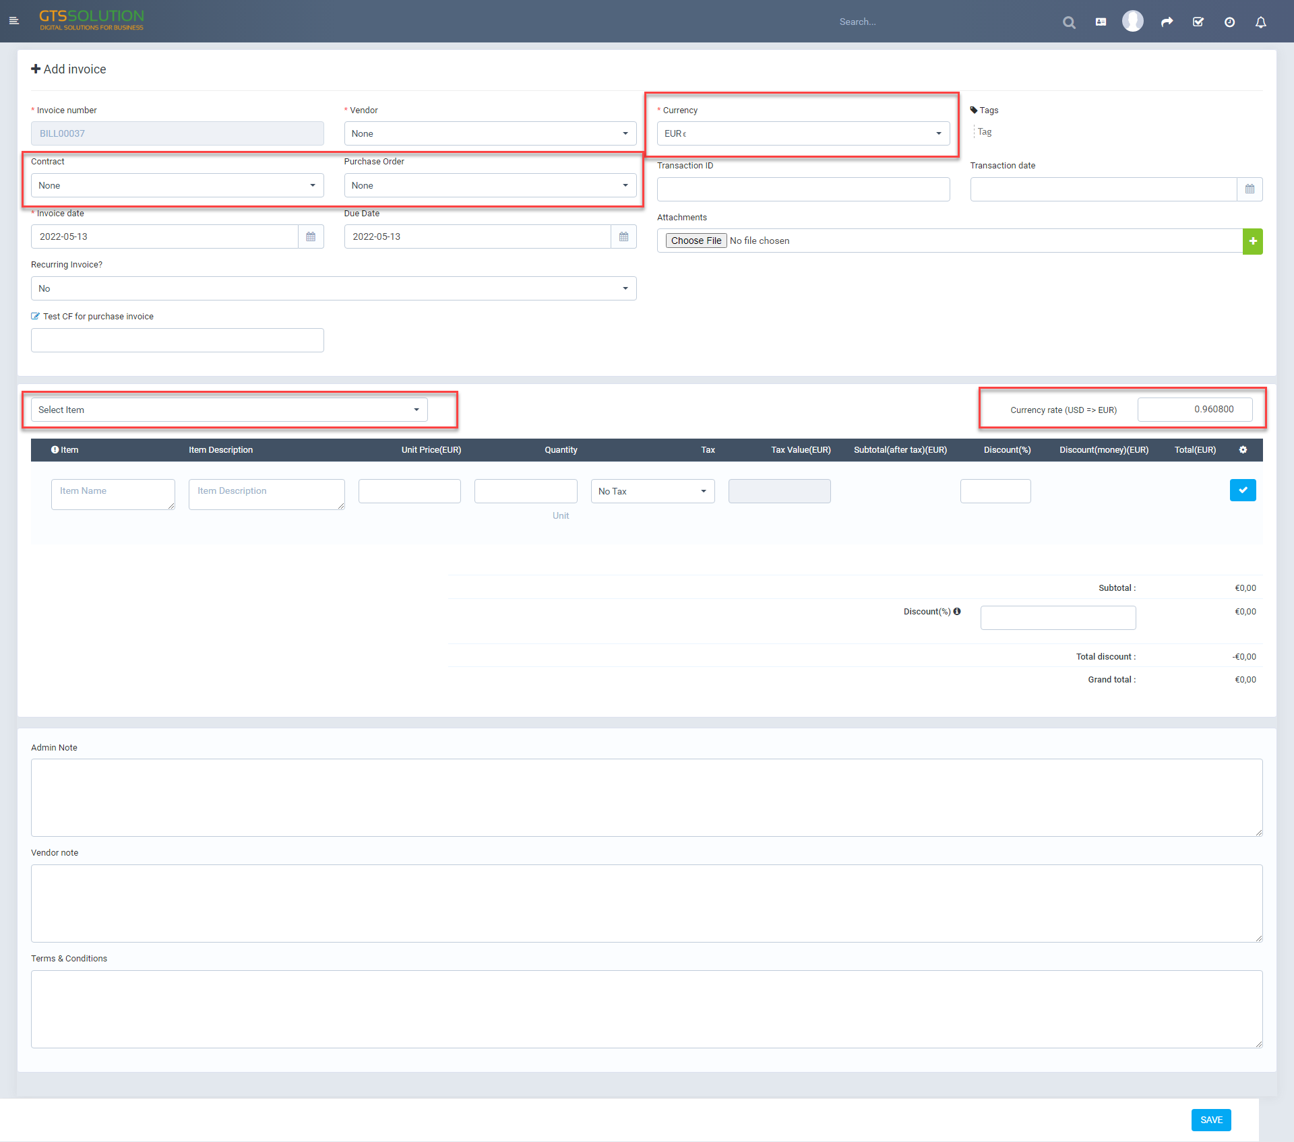1294x1142 pixels.
Task: Click the green add attachment plus
Action: point(1252,241)
